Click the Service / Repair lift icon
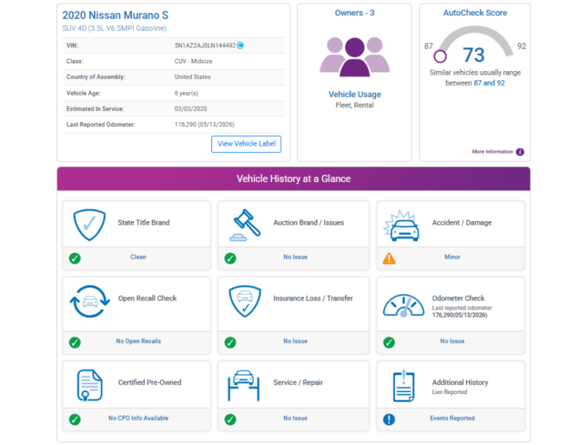Viewport: 588px width, 445px height. 244,385
